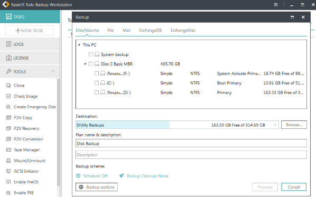Switch to the Disk/Volume tab
The image size is (316, 197).
click(87, 31)
